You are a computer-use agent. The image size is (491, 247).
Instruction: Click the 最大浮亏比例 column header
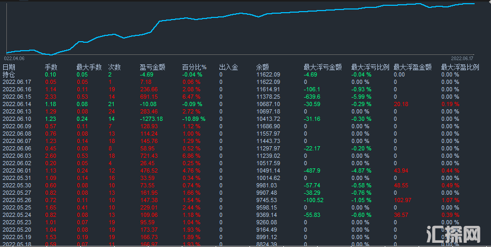click(370, 68)
